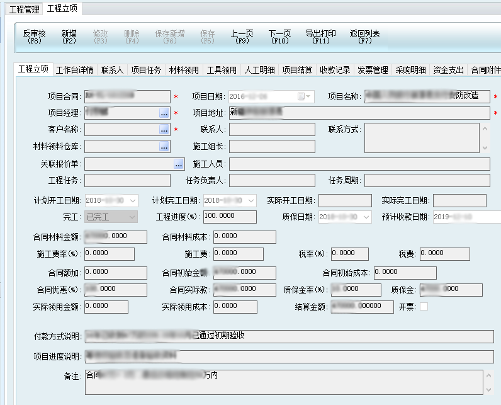This screenshot has width=501, height=405.
Task: Open the 客户名称 lookup ellipsis button
Action: tap(164, 130)
